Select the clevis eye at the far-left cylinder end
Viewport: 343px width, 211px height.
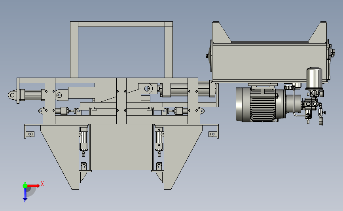pyautogui.click(x=12, y=95)
